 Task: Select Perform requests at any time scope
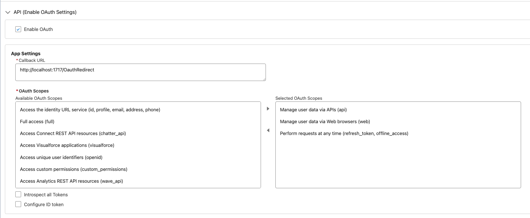pyautogui.click(x=344, y=134)
